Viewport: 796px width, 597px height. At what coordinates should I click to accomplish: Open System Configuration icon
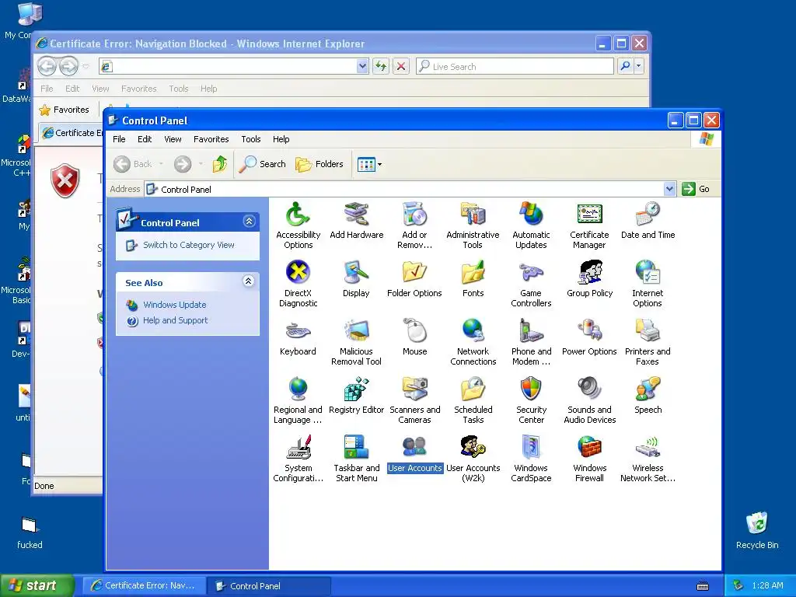pyautogui.click(x=298, y=459)
